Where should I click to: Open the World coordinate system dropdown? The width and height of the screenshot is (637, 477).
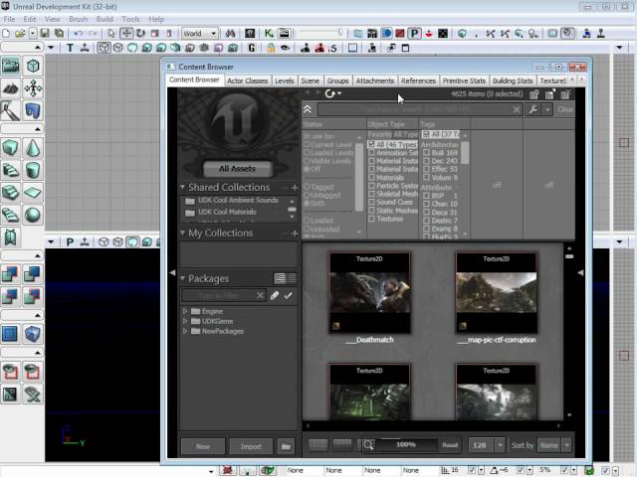(200, 33)
